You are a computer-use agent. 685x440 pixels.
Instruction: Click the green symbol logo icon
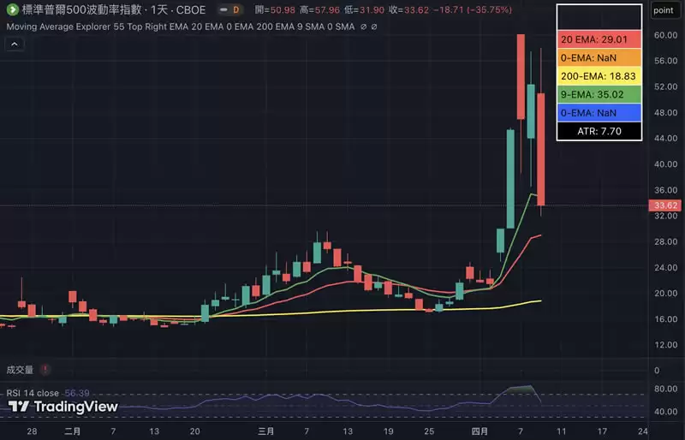point(12,9)
